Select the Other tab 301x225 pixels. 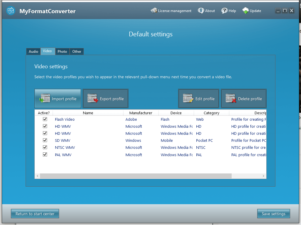click(x=76, y=51)
